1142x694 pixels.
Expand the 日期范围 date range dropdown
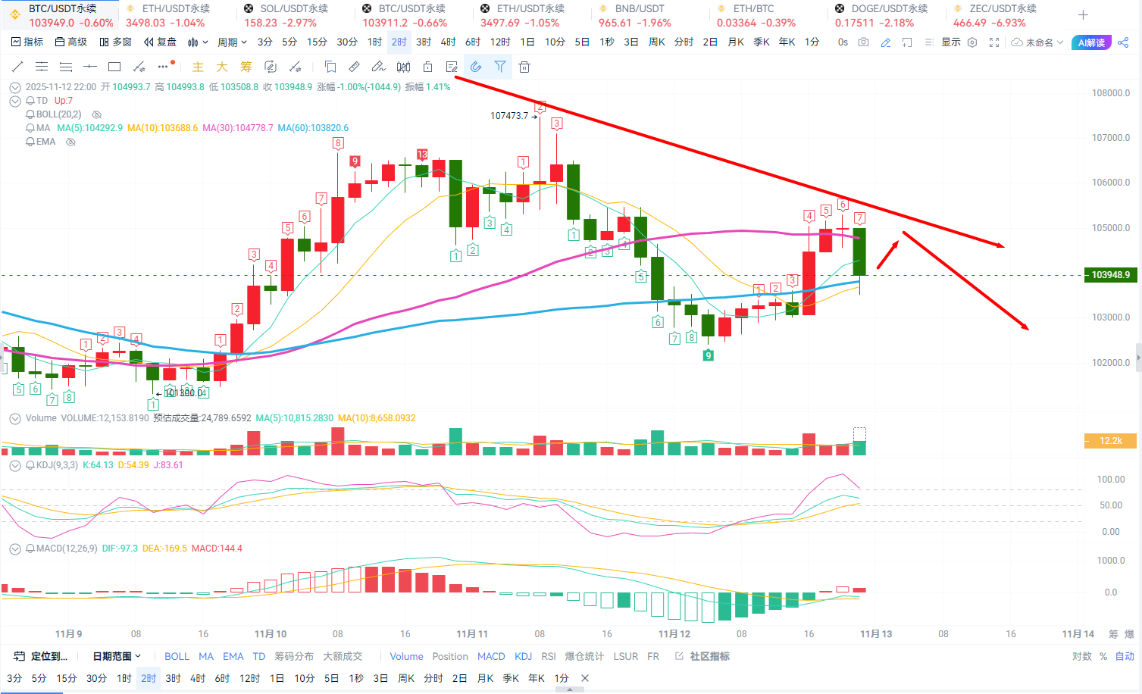click(x=117, y=656)
